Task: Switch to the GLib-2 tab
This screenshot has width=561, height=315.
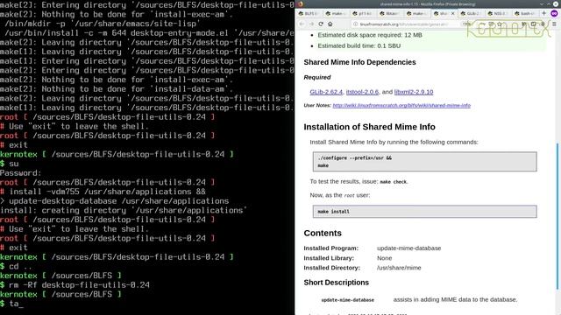Action: 471,13
